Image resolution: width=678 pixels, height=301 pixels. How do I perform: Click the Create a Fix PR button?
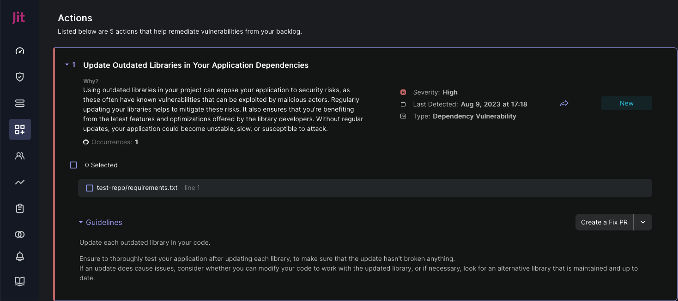604,222
